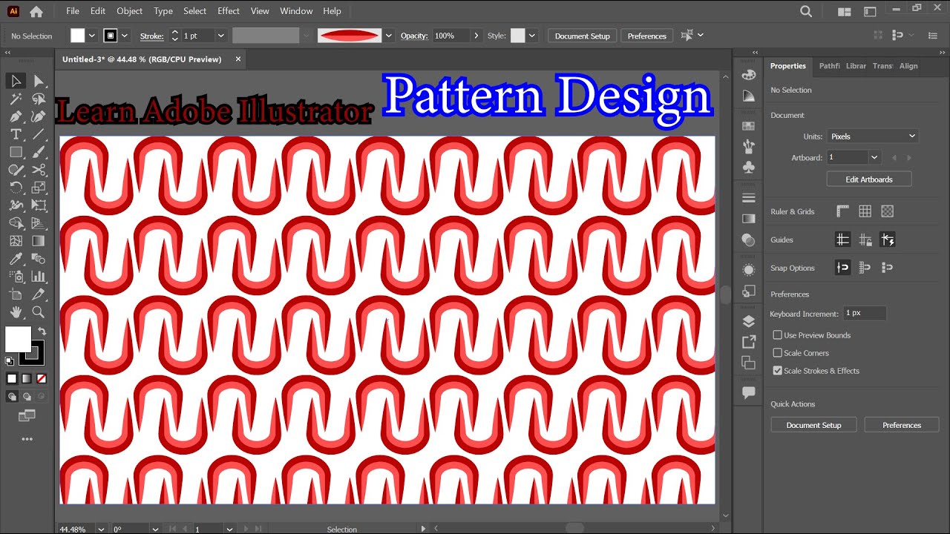Activate the Type tool
The width and height of the screenshot is (950, 534).
(16, 134)
